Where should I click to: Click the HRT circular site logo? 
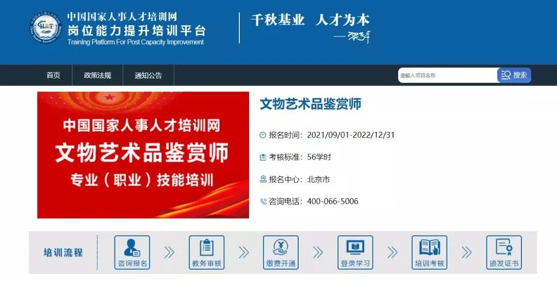[x=45, y=28]
